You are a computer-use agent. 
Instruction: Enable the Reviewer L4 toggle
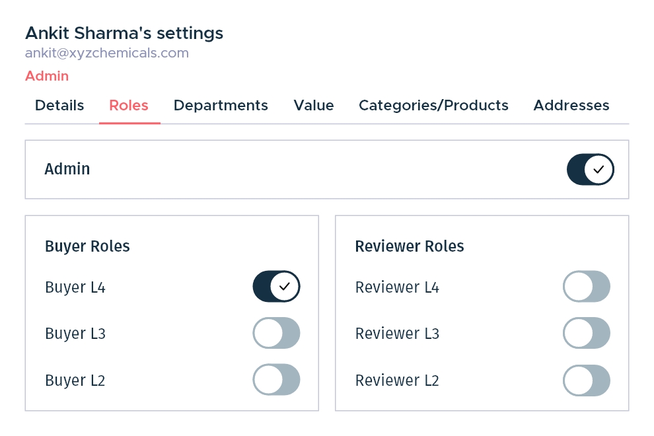587,286
